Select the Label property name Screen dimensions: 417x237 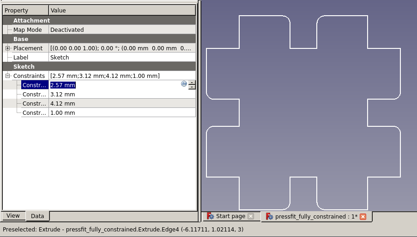[x=21, y=57]
